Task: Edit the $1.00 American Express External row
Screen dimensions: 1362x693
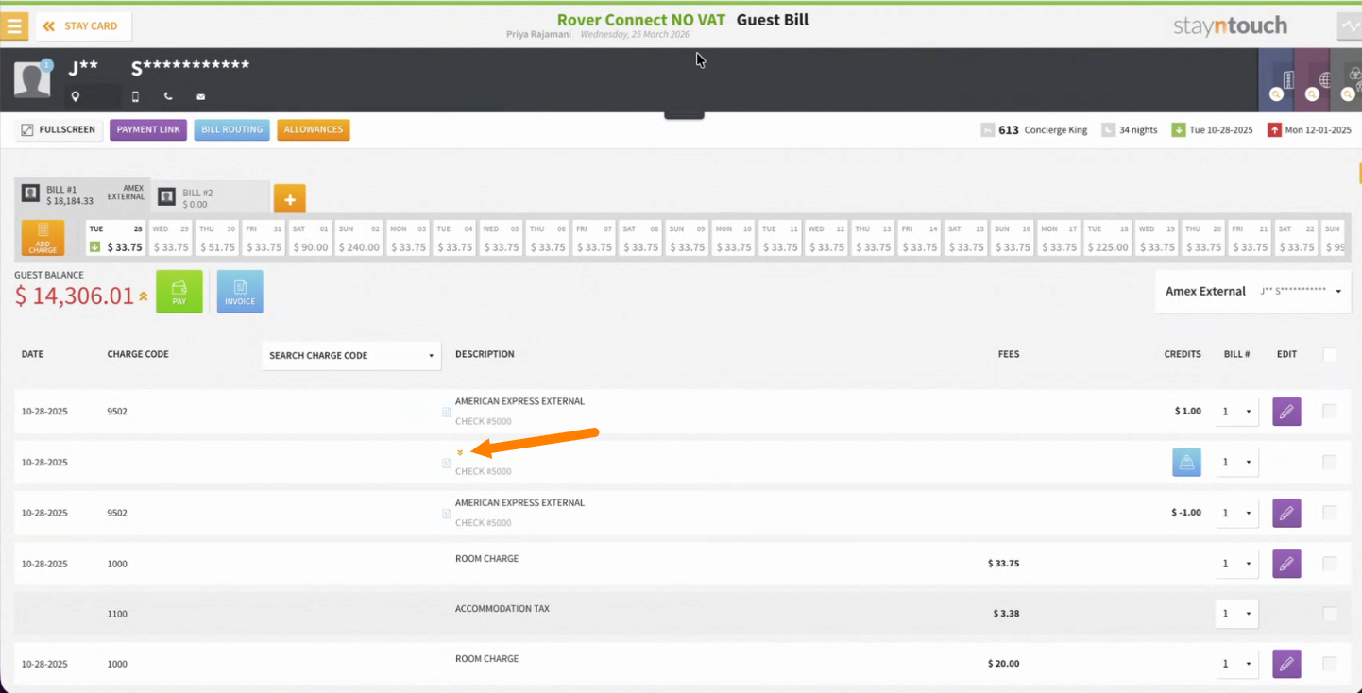Action: point(1286,412)
